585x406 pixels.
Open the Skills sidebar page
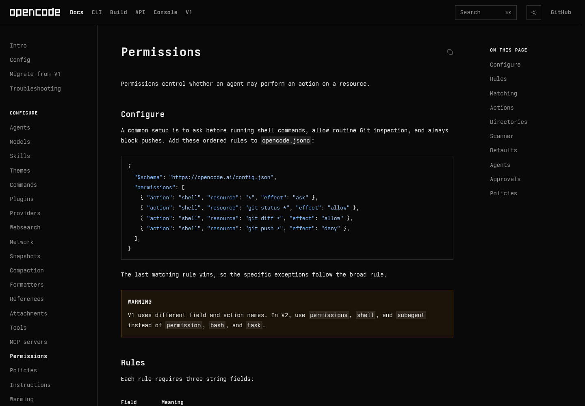coord(20,156)
